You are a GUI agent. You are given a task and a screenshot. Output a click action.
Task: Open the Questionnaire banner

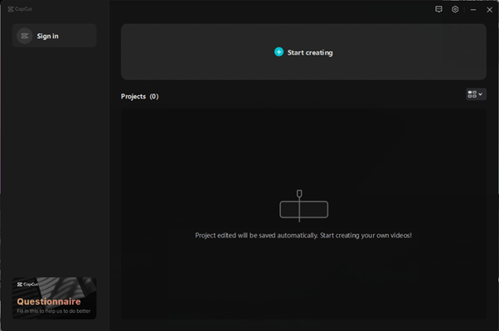(55, 298)
